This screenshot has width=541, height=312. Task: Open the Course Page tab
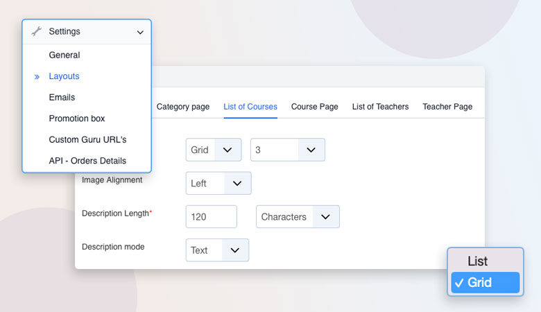pos(315,107)
